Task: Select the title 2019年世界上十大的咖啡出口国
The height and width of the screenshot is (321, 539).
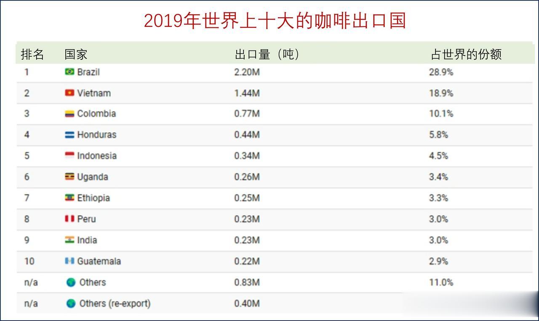Action: pyautogui.click(x=275, y=21)
